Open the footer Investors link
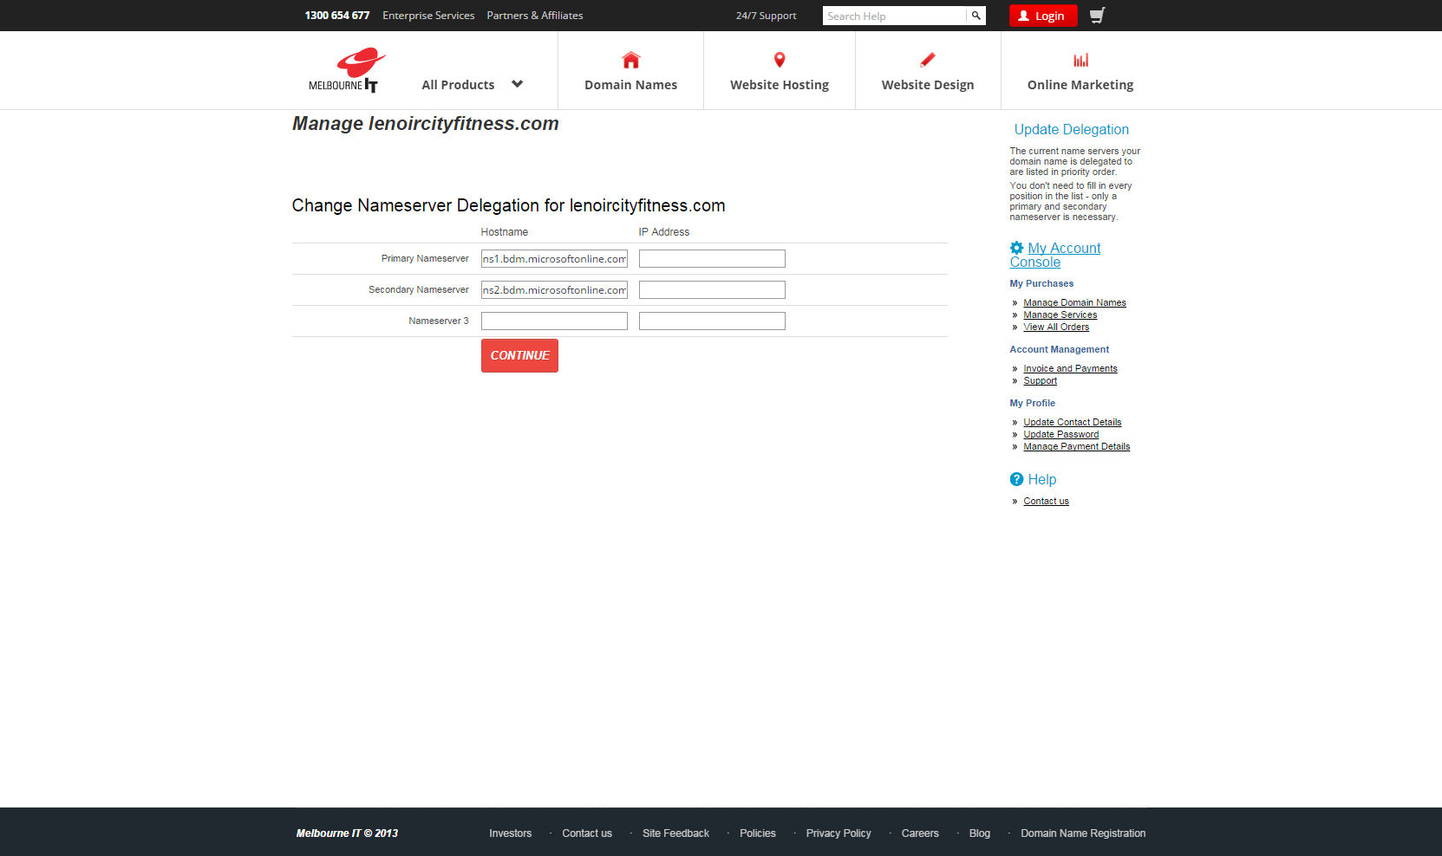 coord(510,833)
